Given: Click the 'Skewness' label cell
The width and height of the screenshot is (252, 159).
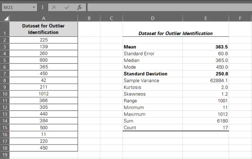Looking at the screenshot, I should [x=153, y=94].
